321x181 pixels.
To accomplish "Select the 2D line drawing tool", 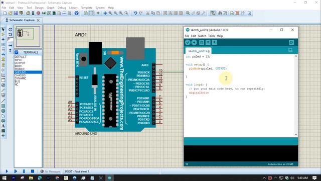I will click(x=3, y=101).
